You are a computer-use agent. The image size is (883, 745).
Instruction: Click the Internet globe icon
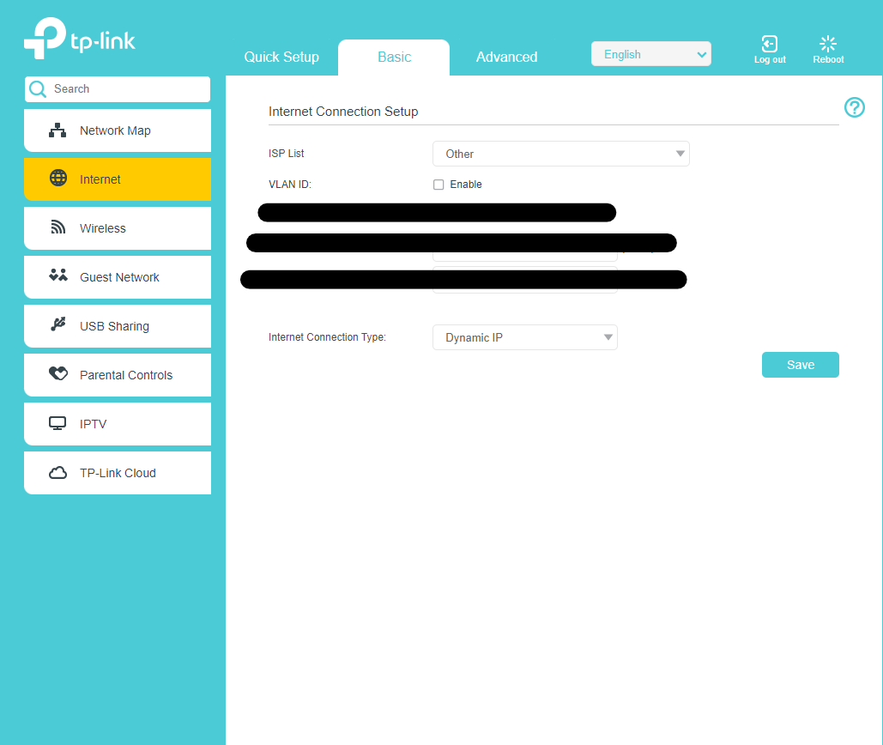click(58, 178)
